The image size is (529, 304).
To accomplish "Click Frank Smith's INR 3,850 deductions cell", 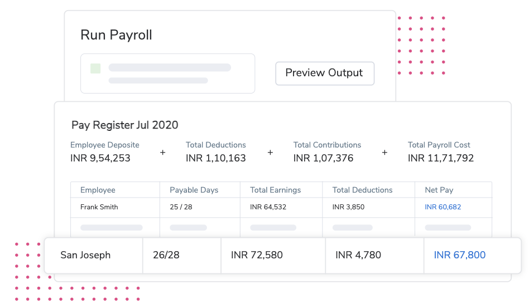I will coord(348,207).
